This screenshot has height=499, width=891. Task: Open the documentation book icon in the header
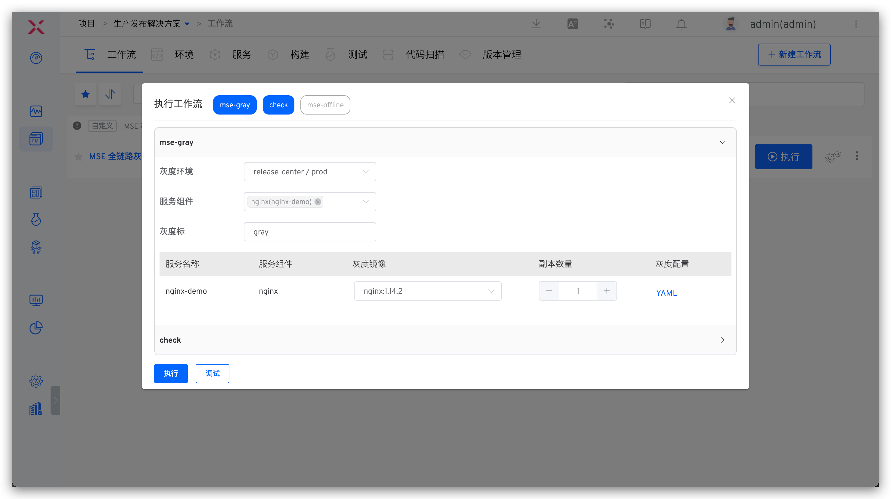pyautogui.click(x=645, y=24)
